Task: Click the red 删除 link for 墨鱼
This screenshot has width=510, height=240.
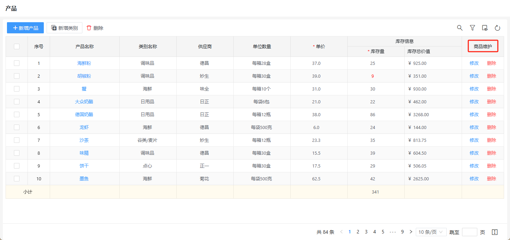Action: 492,179
